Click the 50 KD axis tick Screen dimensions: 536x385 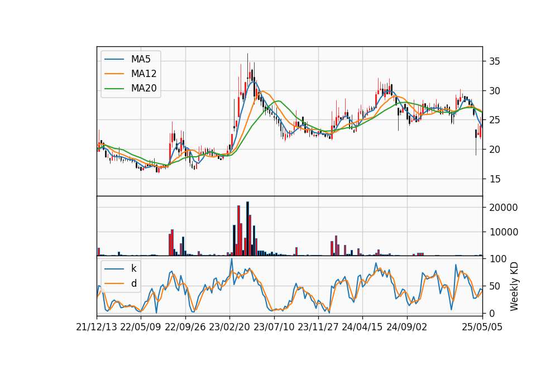(x=494, y=286)
